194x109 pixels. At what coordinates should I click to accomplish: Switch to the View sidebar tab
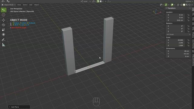coord(193,19)
